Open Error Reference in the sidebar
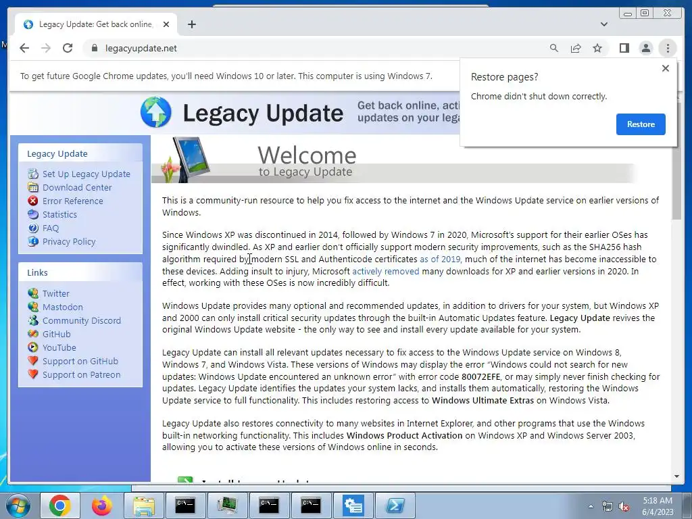 click(x=72, y=201)
